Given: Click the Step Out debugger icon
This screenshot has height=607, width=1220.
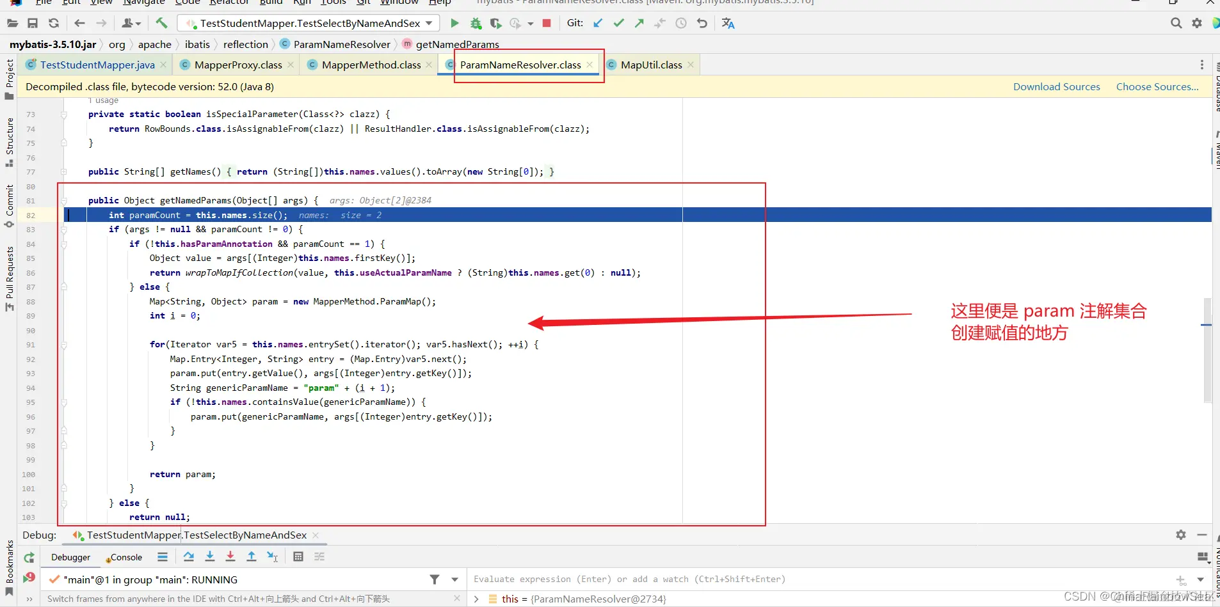Looking at the screenshot, I should (252, 557).
